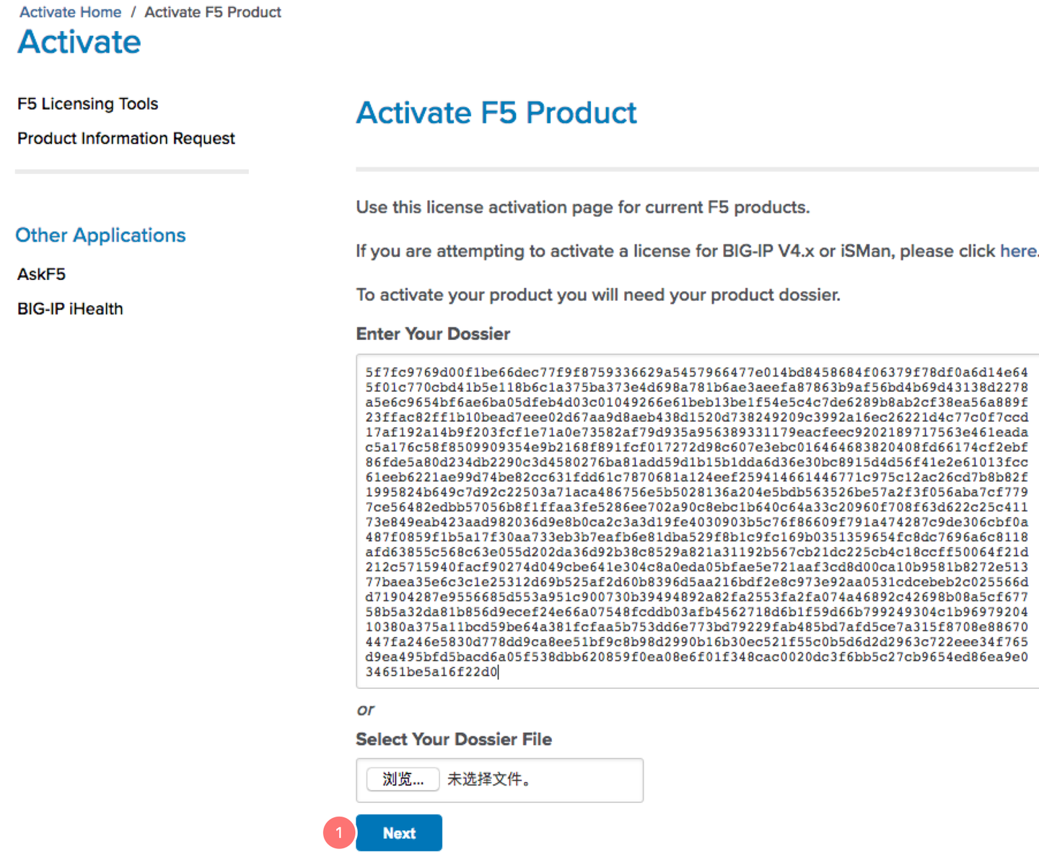Click the "here" link for BIG-IP V4.x

click(1017, 251)
